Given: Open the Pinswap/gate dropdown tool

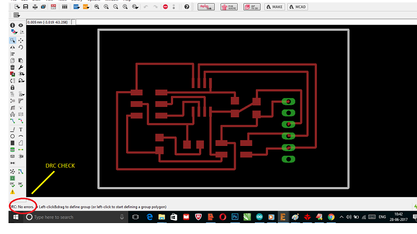Looking at the screenshot, I should click(x=21, y=81).
